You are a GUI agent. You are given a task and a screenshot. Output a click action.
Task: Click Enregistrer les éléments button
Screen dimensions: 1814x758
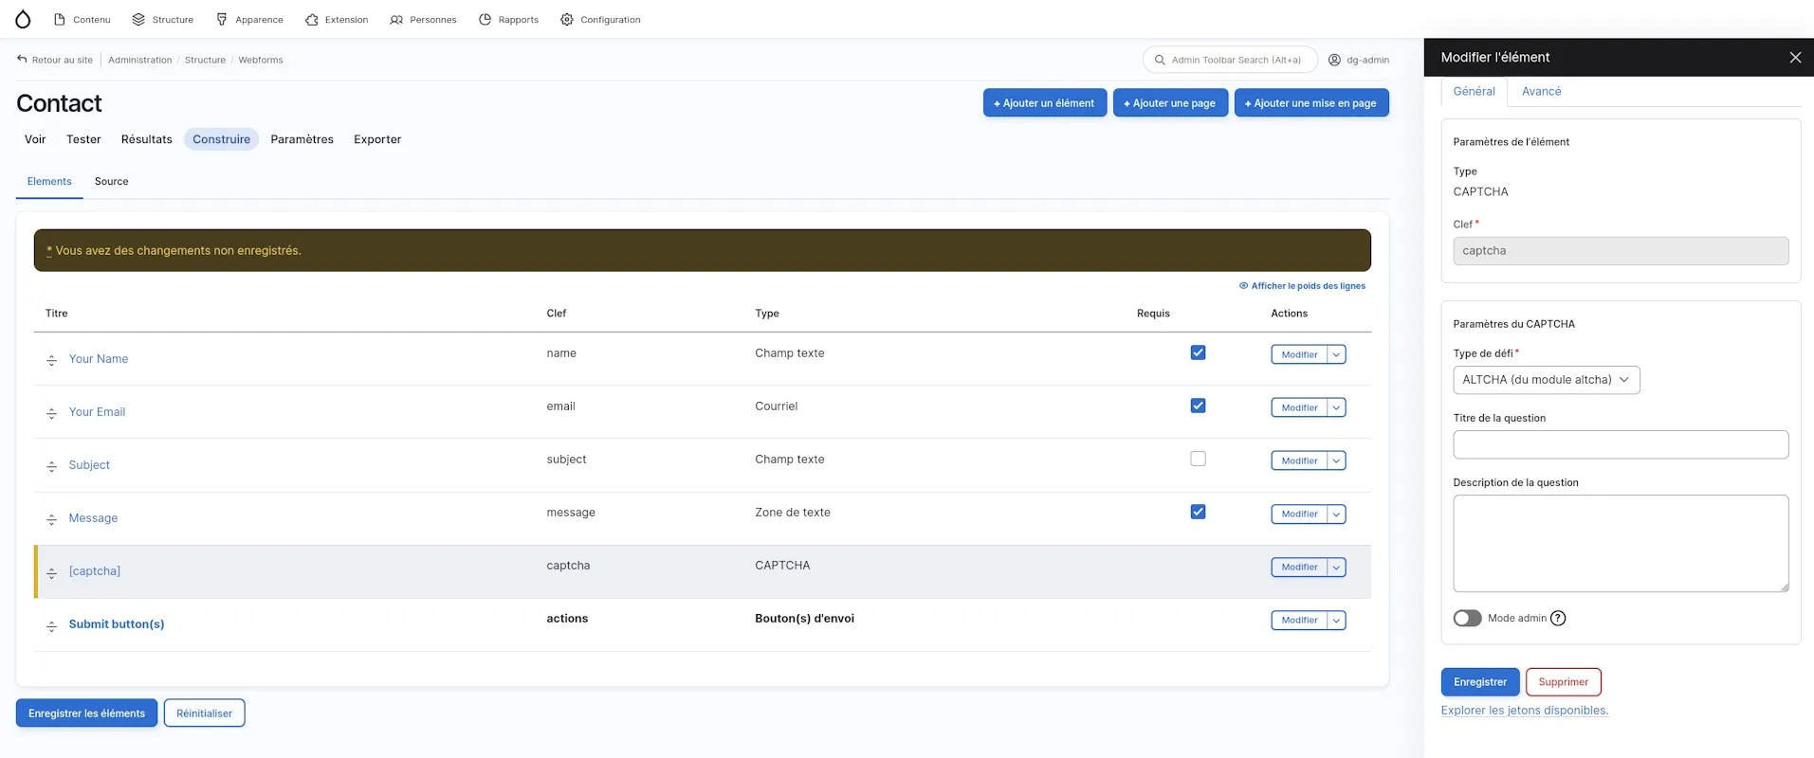point(86,713)
